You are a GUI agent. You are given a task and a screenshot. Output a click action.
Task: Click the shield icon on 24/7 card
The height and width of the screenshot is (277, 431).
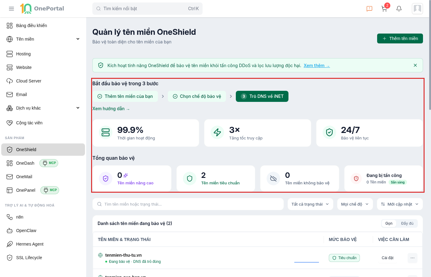(329, 132)
